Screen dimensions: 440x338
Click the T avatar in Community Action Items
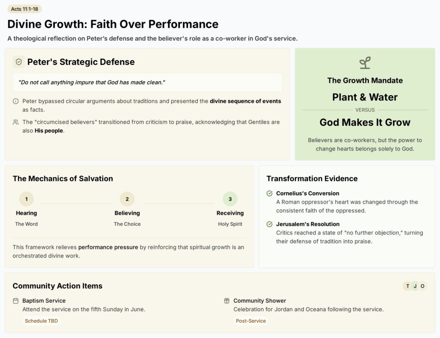click(407, 286)
